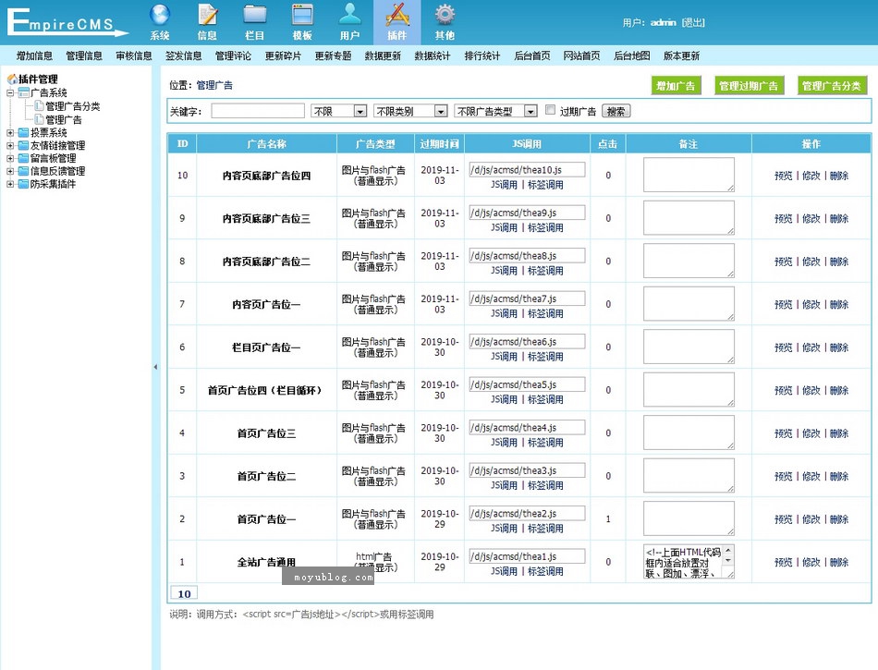Click ad name 首页广告位四（栏目循环）
Screen dimensions: 878x670
[266, 391]
